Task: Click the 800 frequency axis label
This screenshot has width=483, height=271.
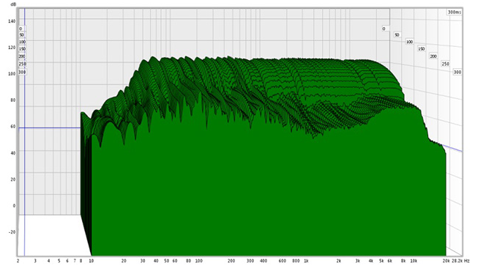Action: (x=296, y=261)
